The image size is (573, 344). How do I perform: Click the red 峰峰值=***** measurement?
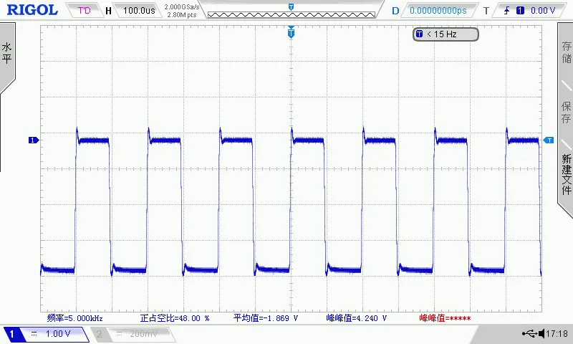tap(445, 318)
